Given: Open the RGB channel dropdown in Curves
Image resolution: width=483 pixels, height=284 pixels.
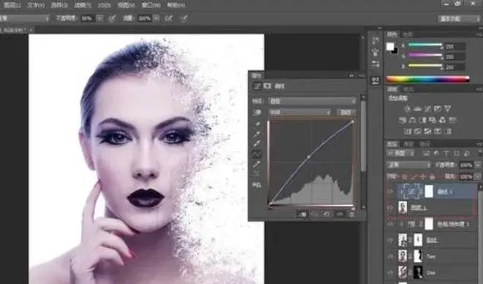Looking at the screenshot, I should 300,112.
